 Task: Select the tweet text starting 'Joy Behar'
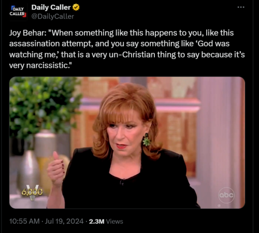pyautogui.click(x=127, y=49)
